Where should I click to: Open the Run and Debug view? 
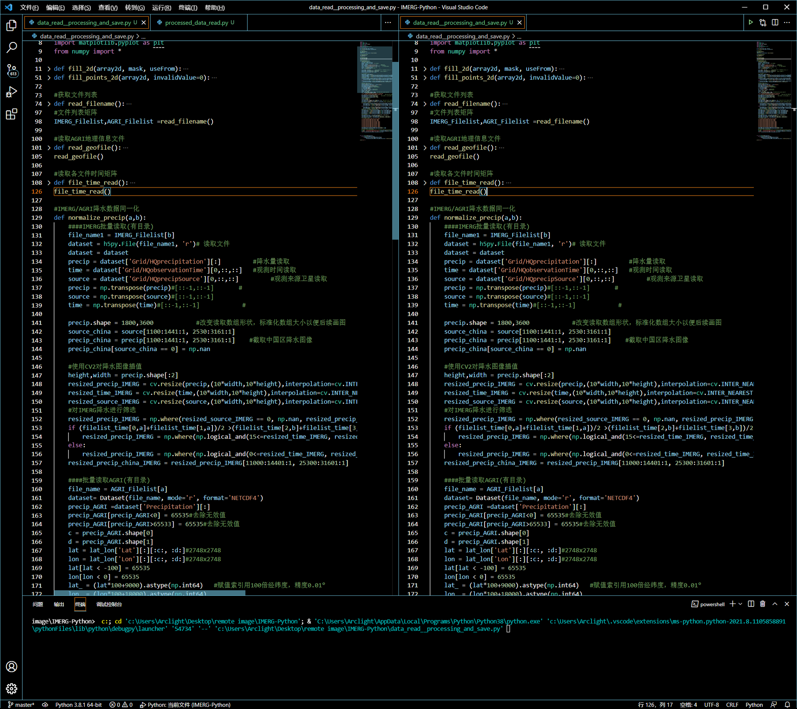(x=11, y=93)
